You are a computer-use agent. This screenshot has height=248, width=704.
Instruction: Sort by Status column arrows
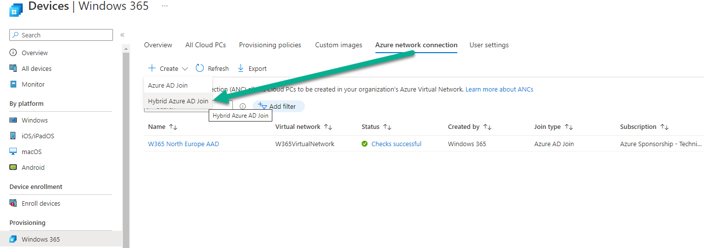(388, 127)
